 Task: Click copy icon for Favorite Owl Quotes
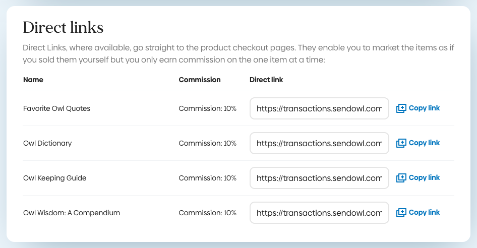pyautogui.click(x=401, y=108)
